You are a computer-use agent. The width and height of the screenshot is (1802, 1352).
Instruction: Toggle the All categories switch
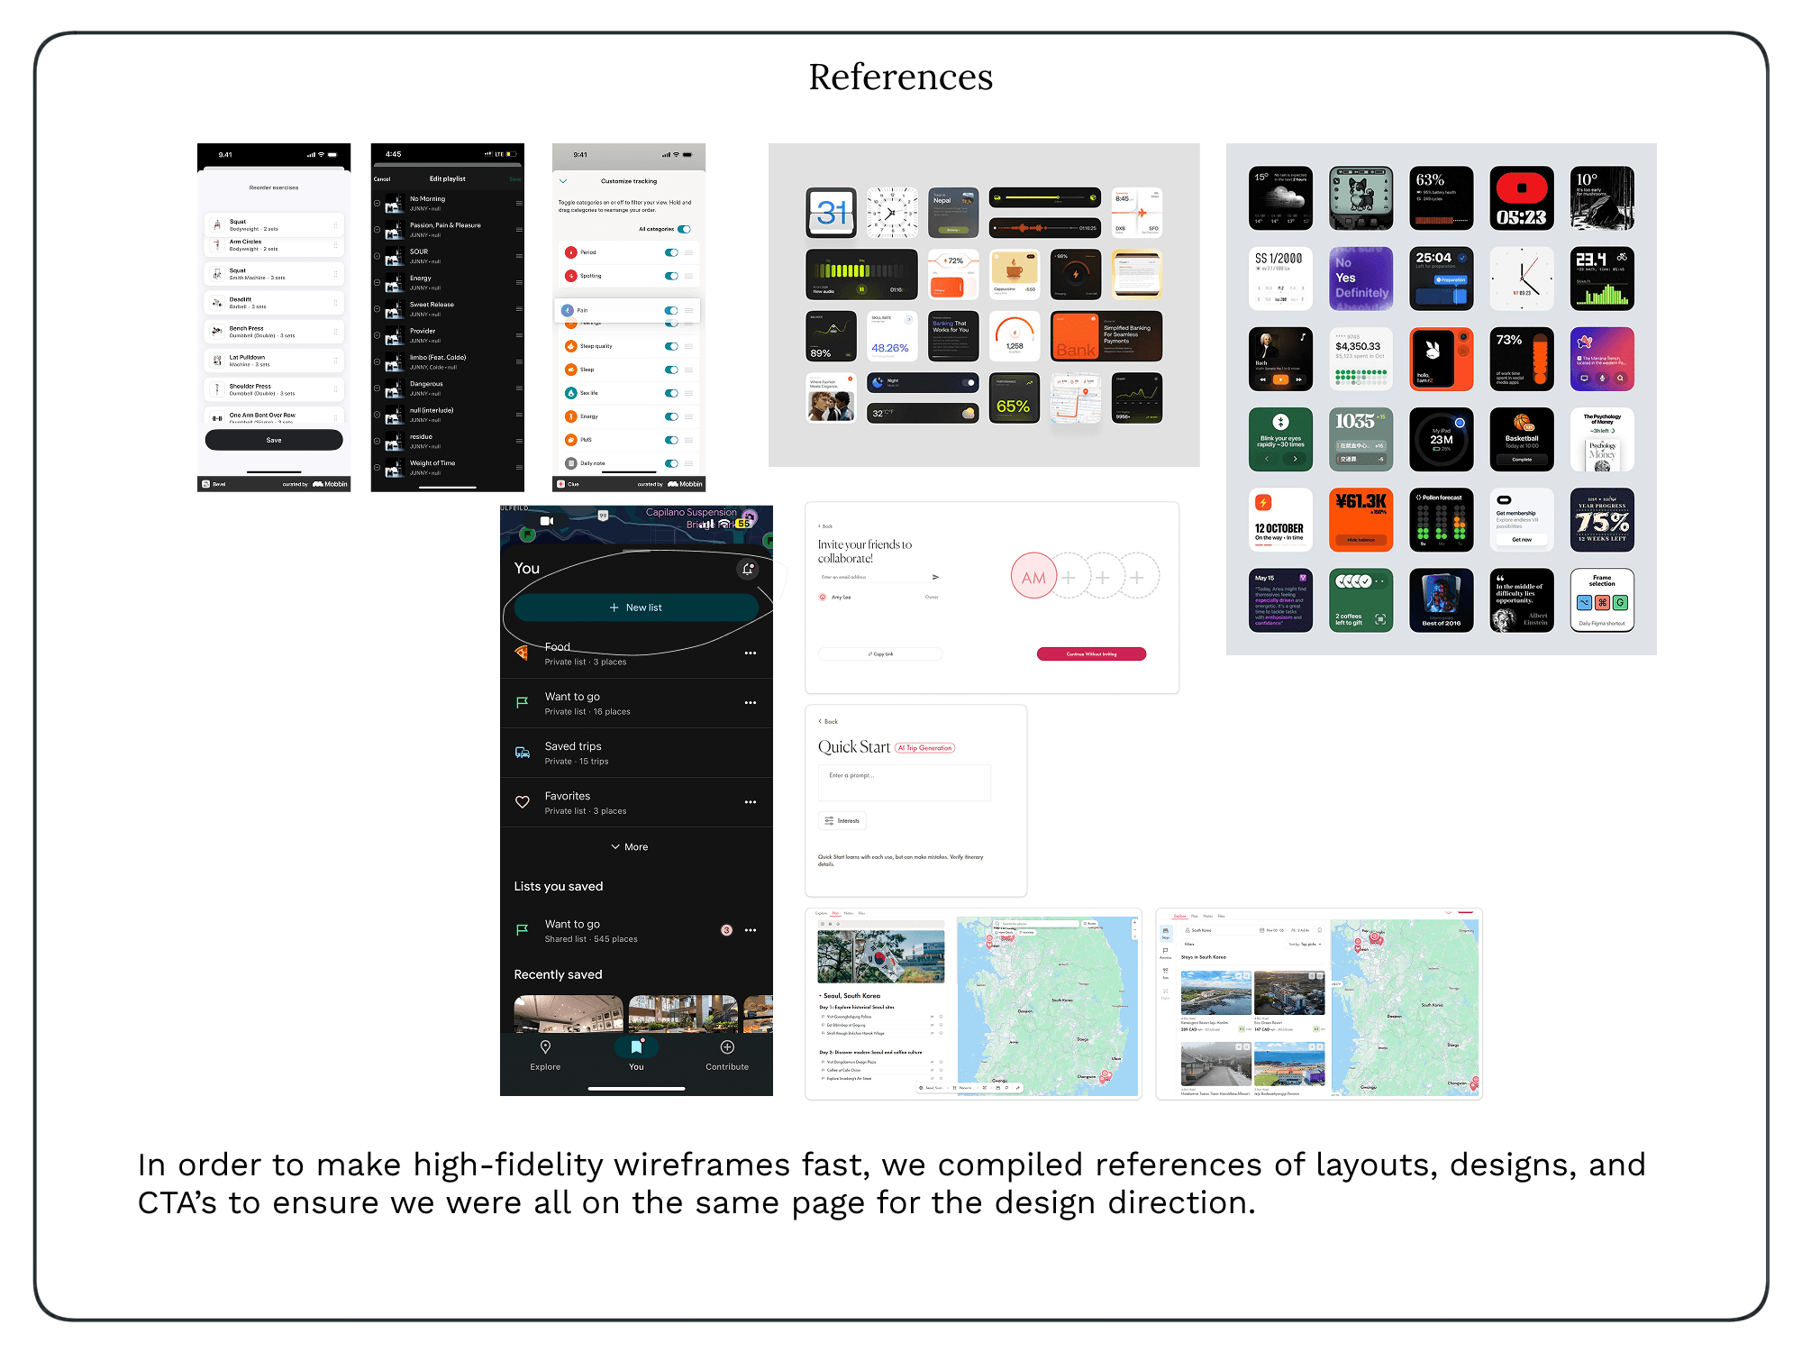[684, 229]
